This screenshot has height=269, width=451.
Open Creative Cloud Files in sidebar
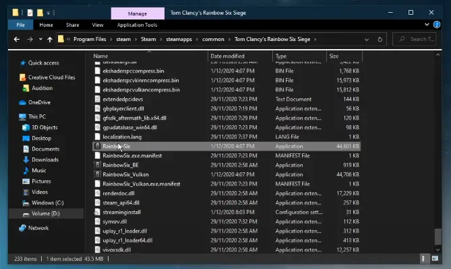click(x=51, y=77)
